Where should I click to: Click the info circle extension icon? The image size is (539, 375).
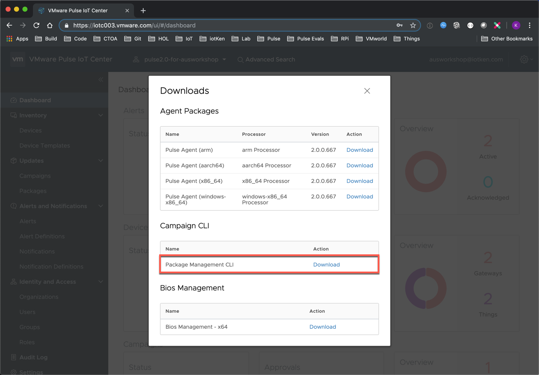[430, 25]
